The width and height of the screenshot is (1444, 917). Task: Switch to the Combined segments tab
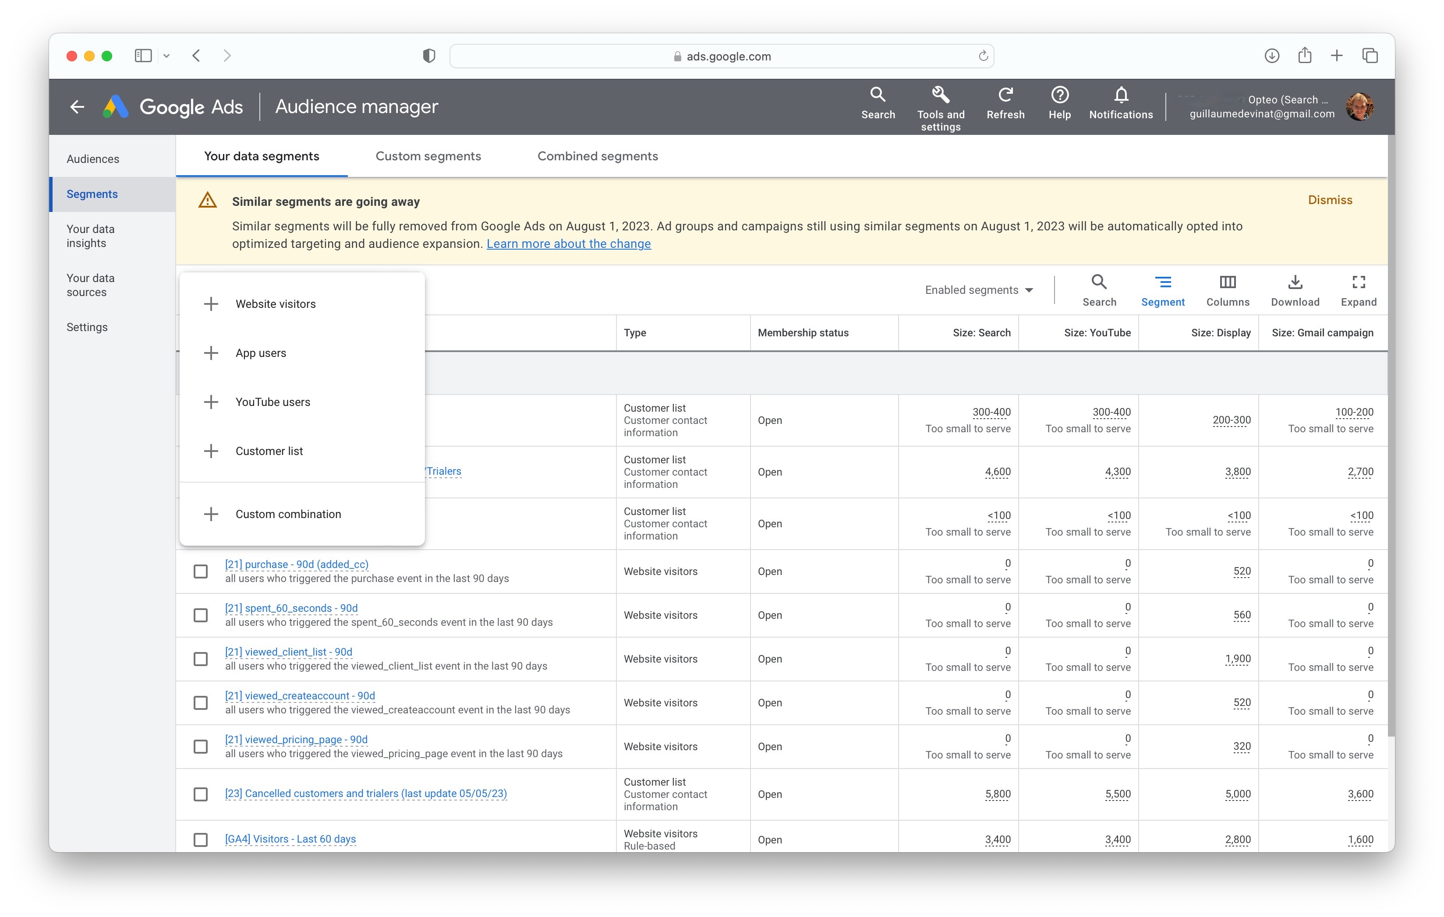(597, 156)
